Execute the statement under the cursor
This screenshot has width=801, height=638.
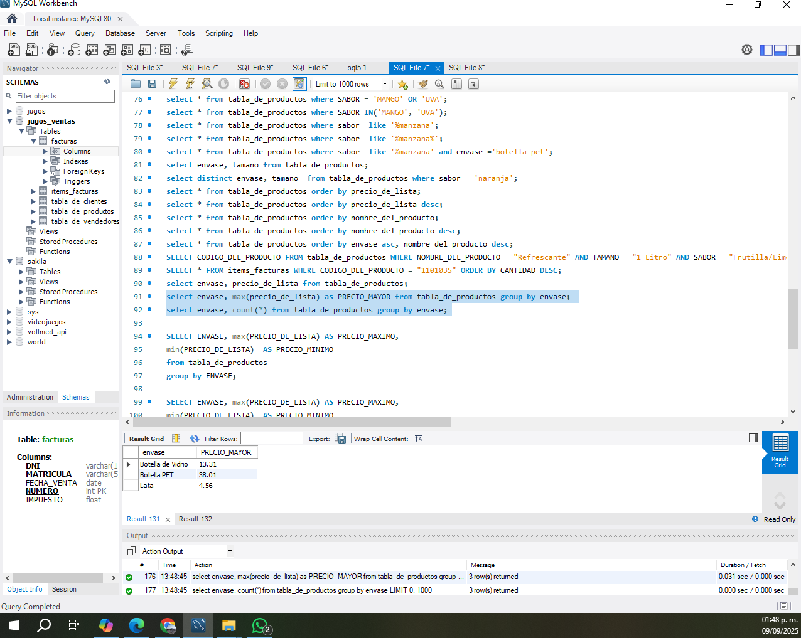tap(190, 84)
